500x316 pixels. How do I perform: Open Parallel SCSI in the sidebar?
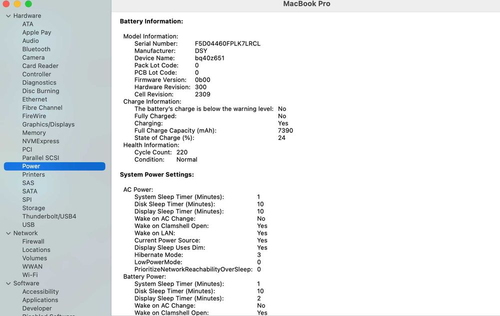(x=41, y=157)
